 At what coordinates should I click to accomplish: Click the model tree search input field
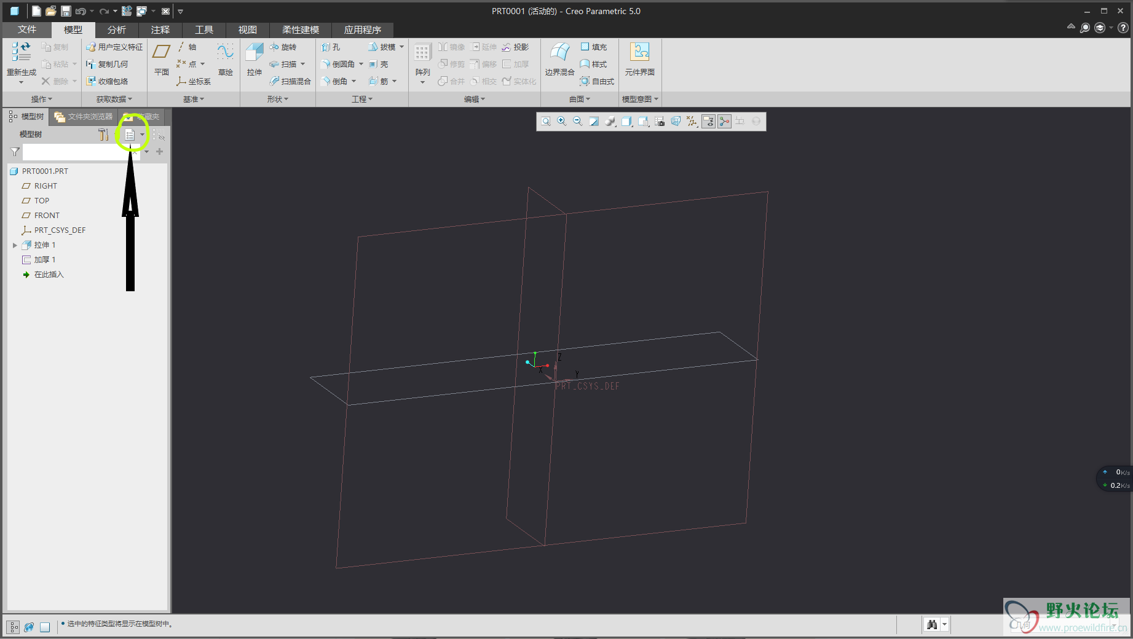pyautogui.click(x=82, y=152)
